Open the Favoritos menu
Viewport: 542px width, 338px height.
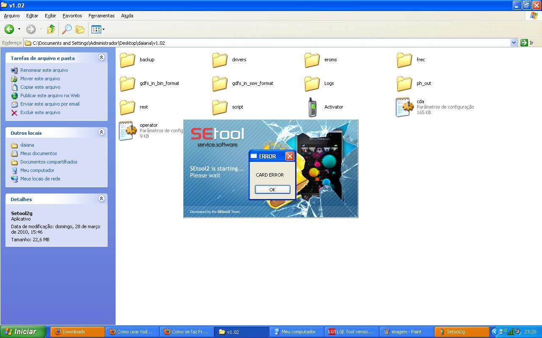point(72,16)
